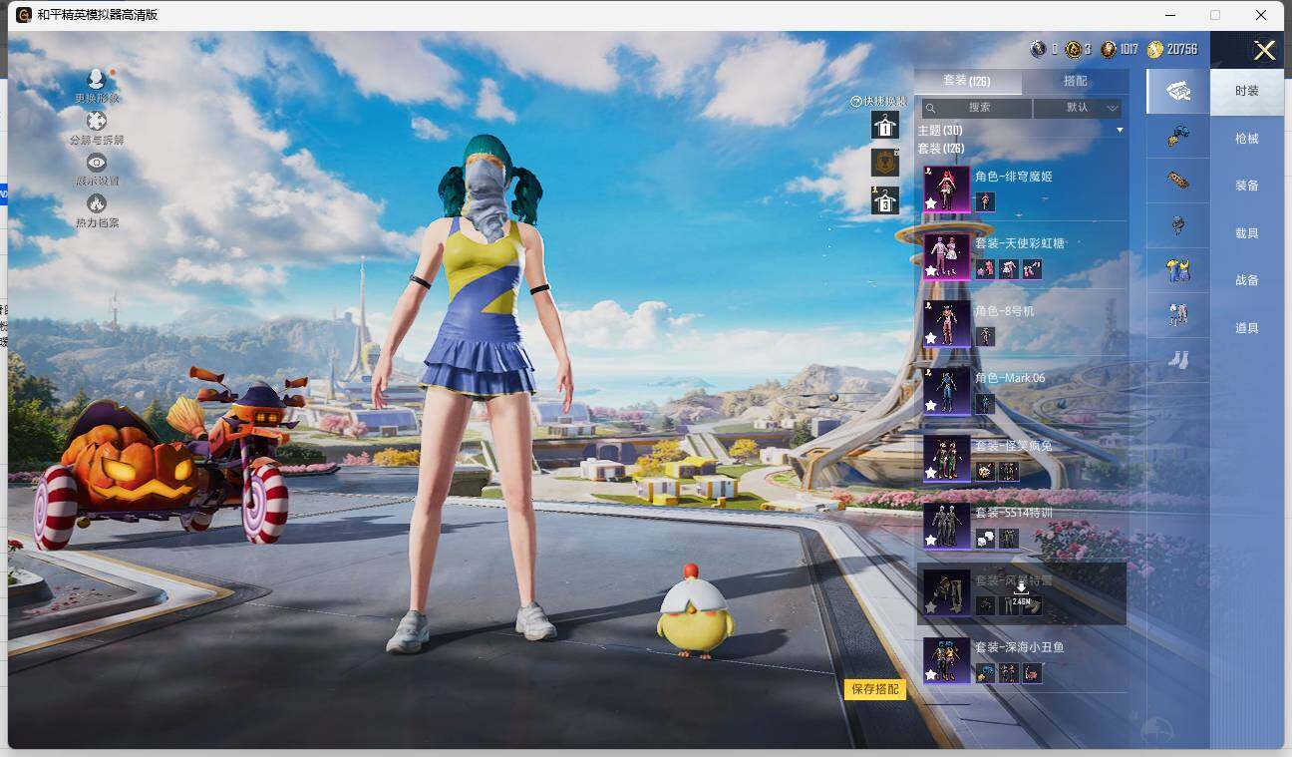Expand the 主题 (30) section triangle
The width and height of the screenshot is (1292, 757).
click(x=1120, y=131)
